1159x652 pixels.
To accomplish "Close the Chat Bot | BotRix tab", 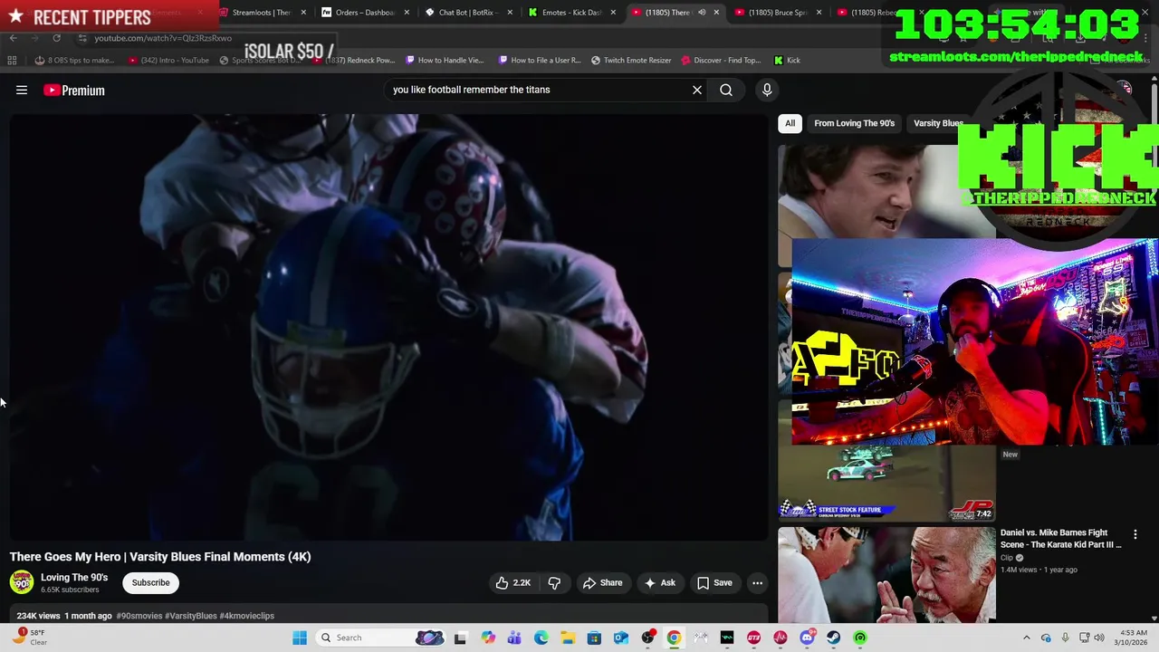I will [510, 13].
